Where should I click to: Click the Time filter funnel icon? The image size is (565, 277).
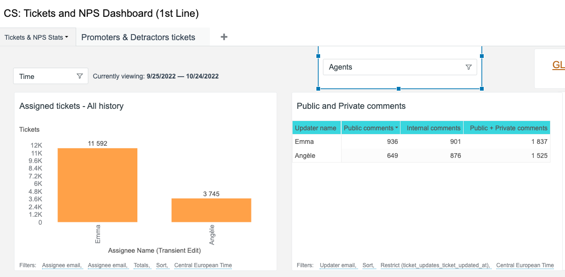tap(79, 76)
